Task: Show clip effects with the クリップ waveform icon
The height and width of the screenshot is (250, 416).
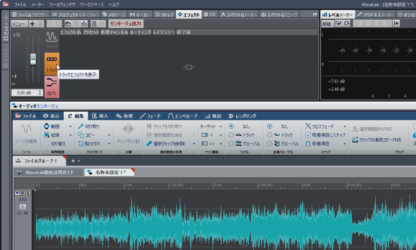Action: [52, 40]
